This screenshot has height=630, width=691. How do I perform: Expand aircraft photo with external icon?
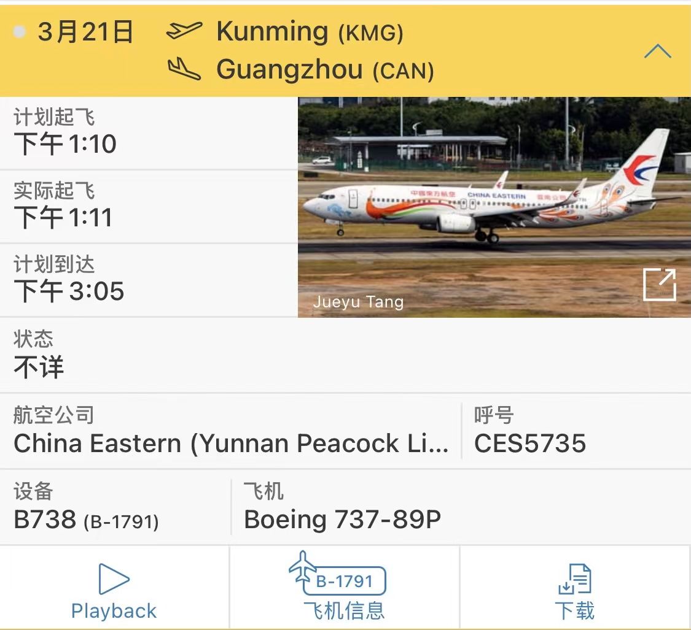coord(659,285)
